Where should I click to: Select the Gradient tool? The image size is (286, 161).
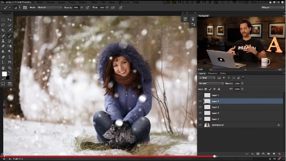10,47
